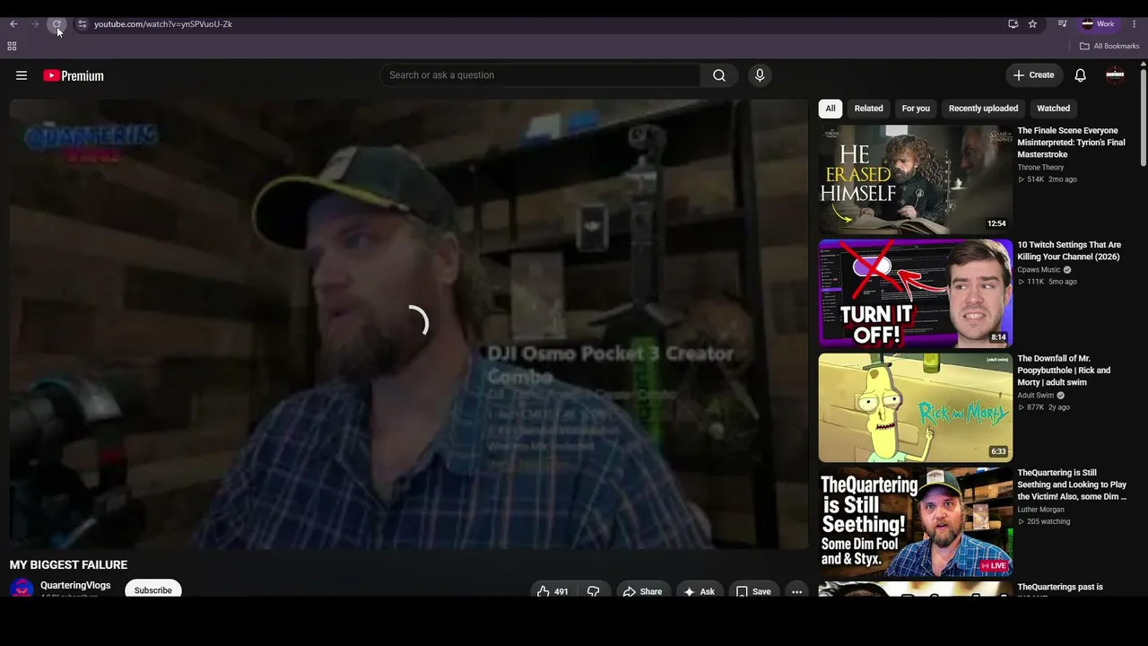This screenshot has height=646, width=1148.
Task: Select the Watched filter chip
Action: pos(1053,109)
